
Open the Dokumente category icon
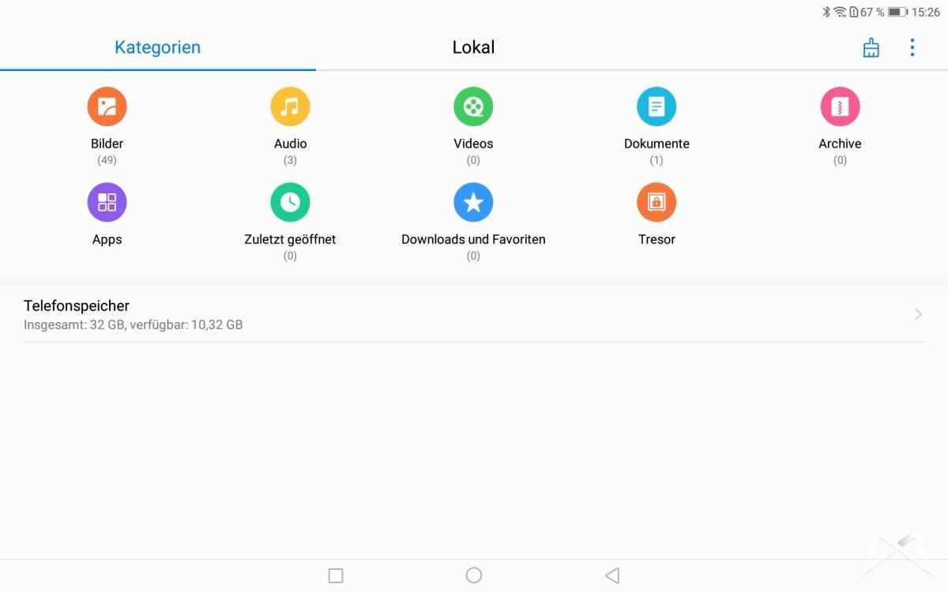[656, 107]
